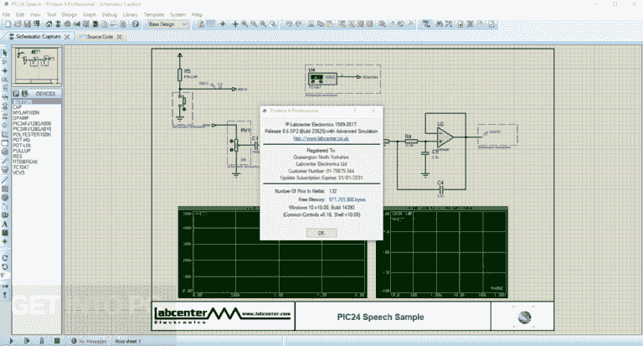643x346 pixels.
Task: Click the Cut to clipboard icon
Action: pyautogui.click(x=311, y=24)
